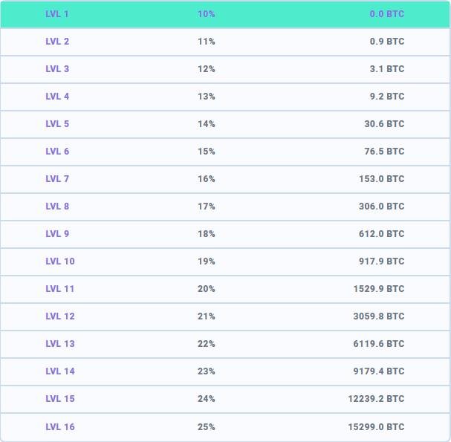Screen dimensions: 451x442
Task: Click the LVL 8 label
Action: coord(57,207)
